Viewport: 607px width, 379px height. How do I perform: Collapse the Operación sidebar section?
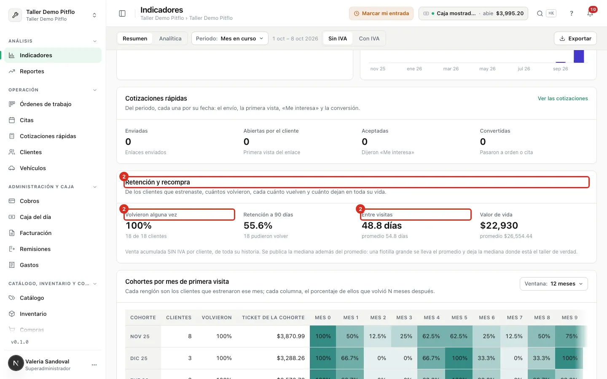[95, 90]
